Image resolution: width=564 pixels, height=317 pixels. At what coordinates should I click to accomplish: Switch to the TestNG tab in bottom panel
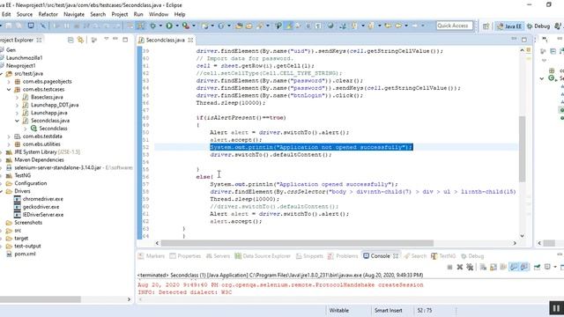(443, 256)
